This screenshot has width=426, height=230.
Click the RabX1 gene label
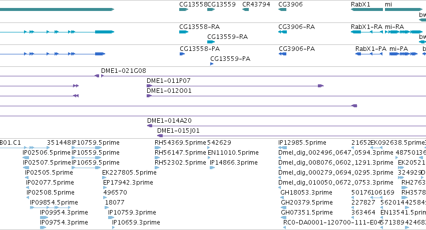click(x=360, y=4)
